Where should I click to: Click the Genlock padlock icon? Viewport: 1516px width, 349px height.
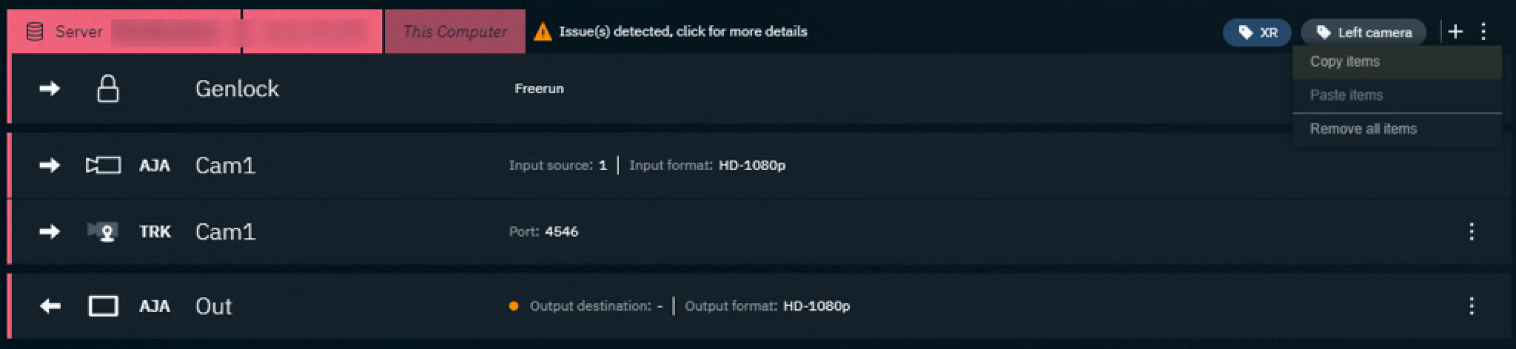tap(108, 89)
